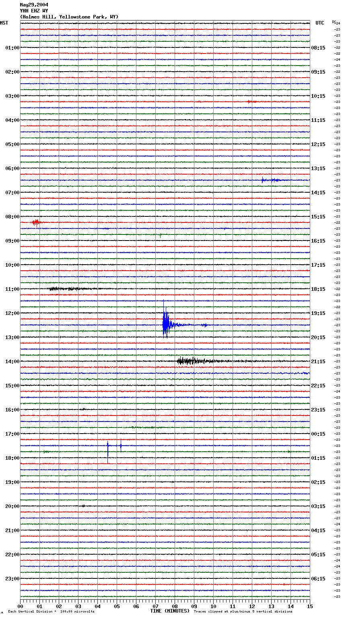This screenshot has width=342, height=617.
Task: Click the 06:15 UTC time label
Action: [318, 579]
